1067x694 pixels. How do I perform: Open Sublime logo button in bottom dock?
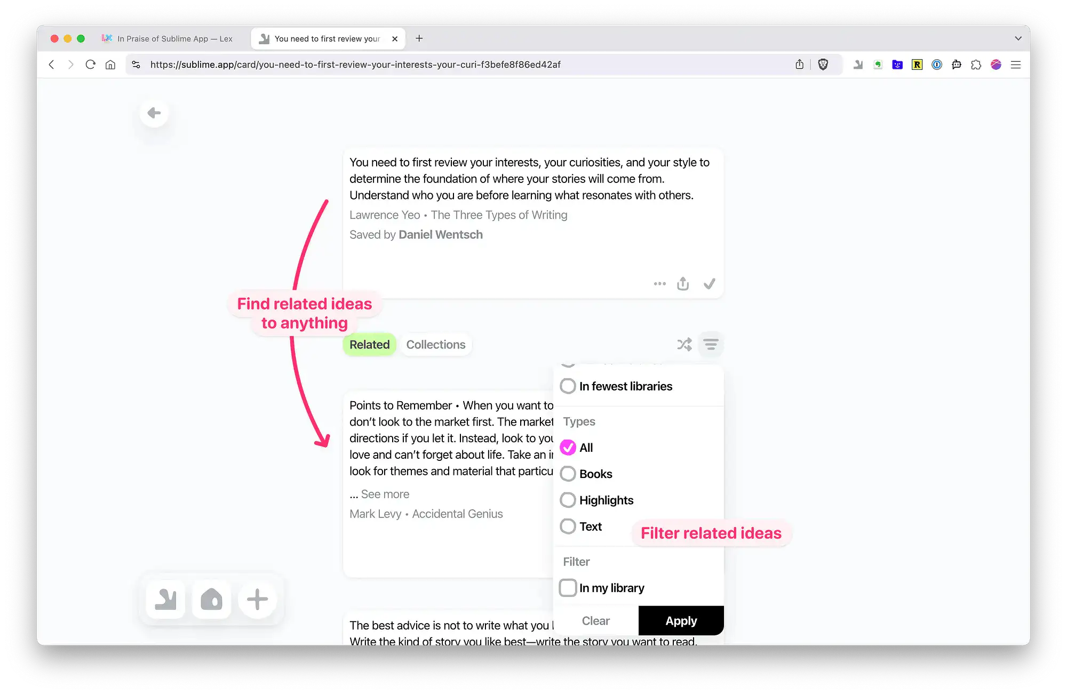point(165,599)
